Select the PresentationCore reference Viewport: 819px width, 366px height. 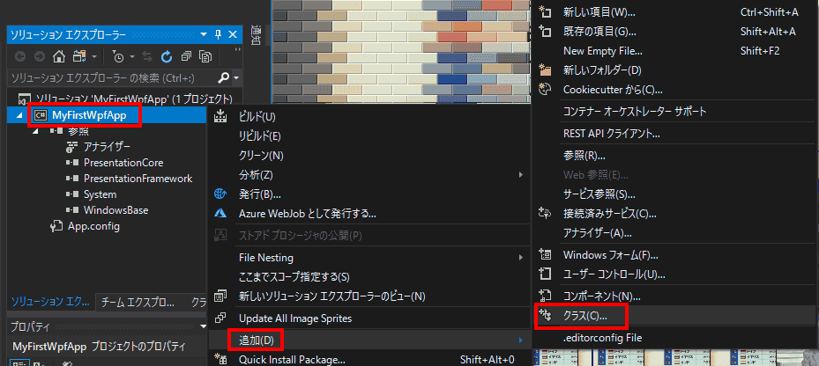pyautogui.click(x=123, y=163)
